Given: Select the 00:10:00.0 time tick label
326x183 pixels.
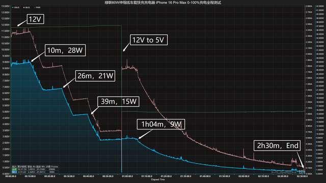Looking at the screenshot, I should coord(30,176).
